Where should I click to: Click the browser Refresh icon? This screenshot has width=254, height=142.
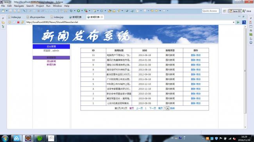coord(23,22)
